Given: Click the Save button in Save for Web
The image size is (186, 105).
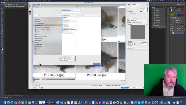Looking at the screenshot, I should (x=125, y=88).
